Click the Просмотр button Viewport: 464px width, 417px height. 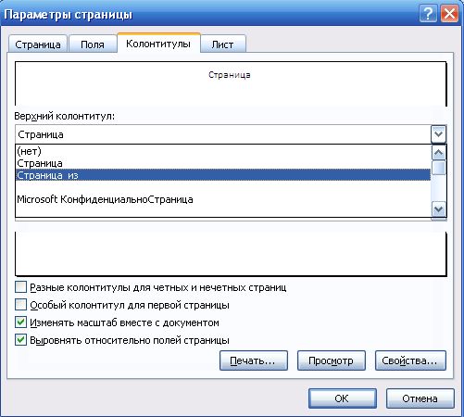coord(332,360)
